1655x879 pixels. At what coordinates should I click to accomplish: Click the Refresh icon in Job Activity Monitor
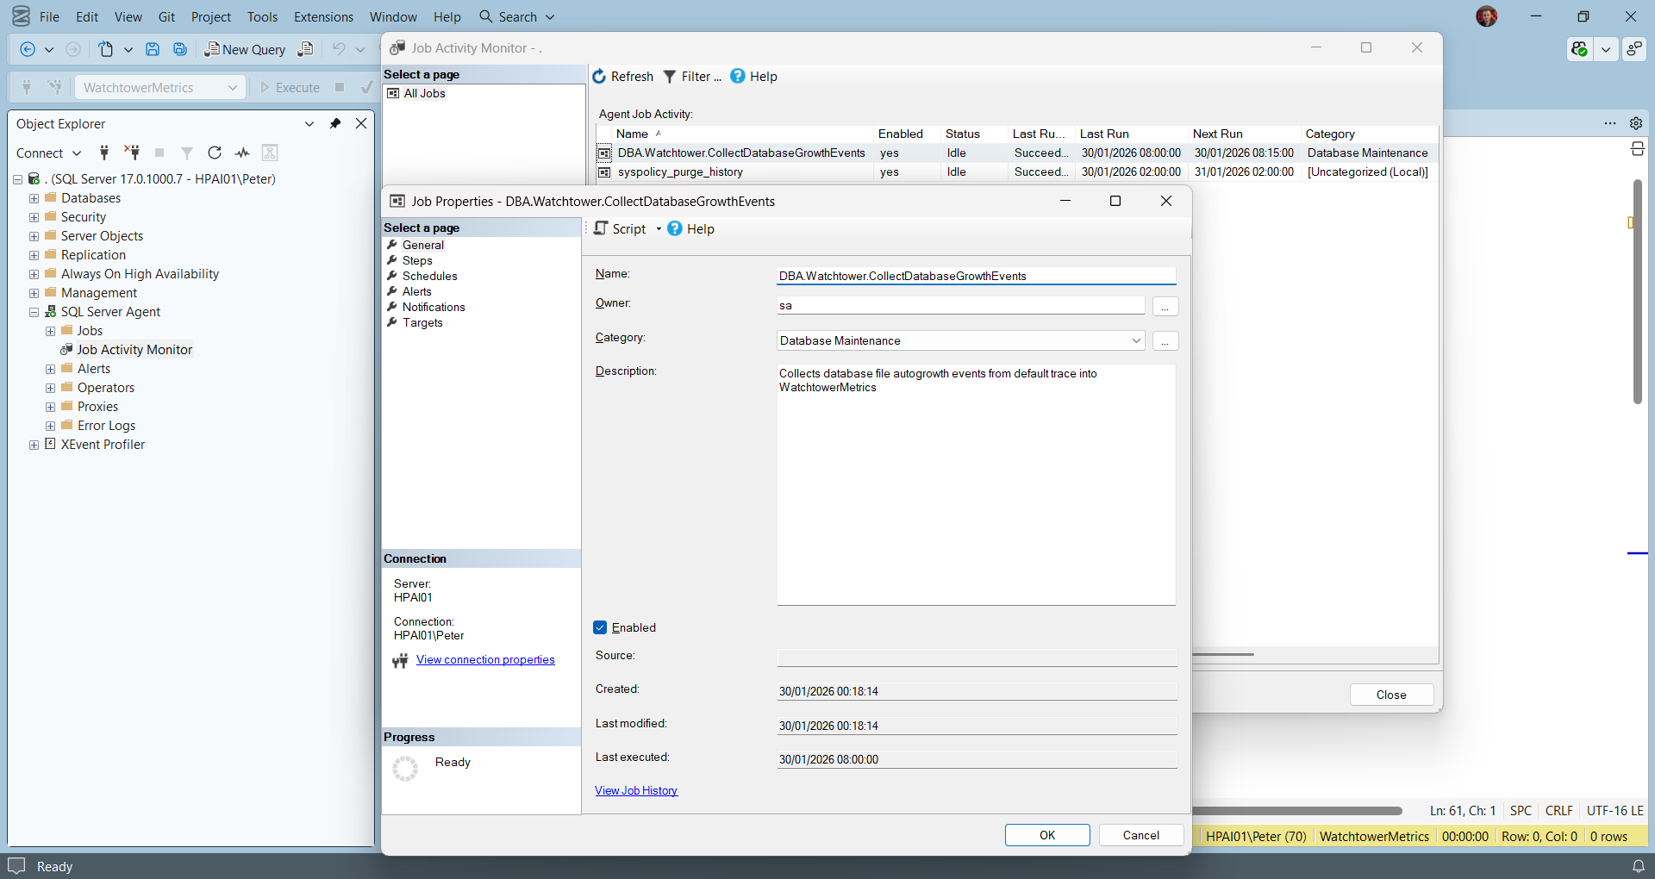pyautogui.click(x=600, y=77)
